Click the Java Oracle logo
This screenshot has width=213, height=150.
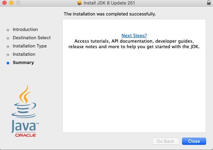click(x=25, y=111)
